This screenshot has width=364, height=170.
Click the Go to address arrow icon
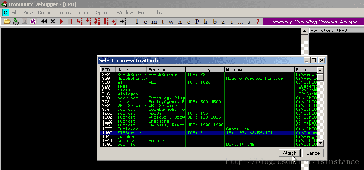(123, 22)
